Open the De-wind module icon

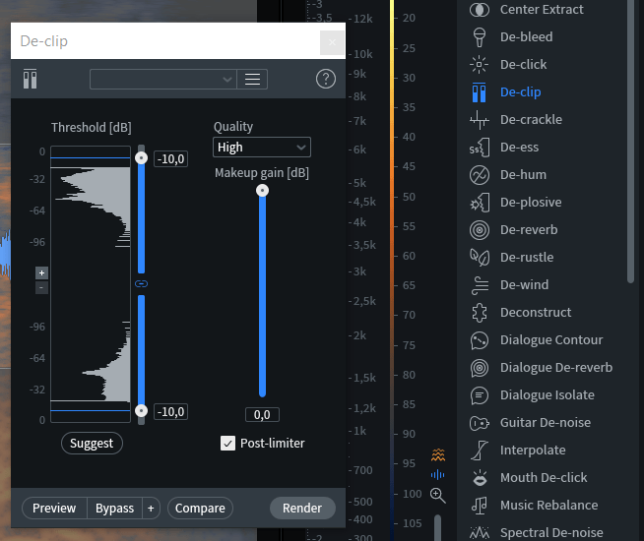[480, 285]
